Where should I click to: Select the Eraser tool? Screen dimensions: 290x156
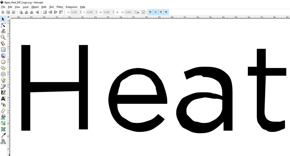point(3,111)
